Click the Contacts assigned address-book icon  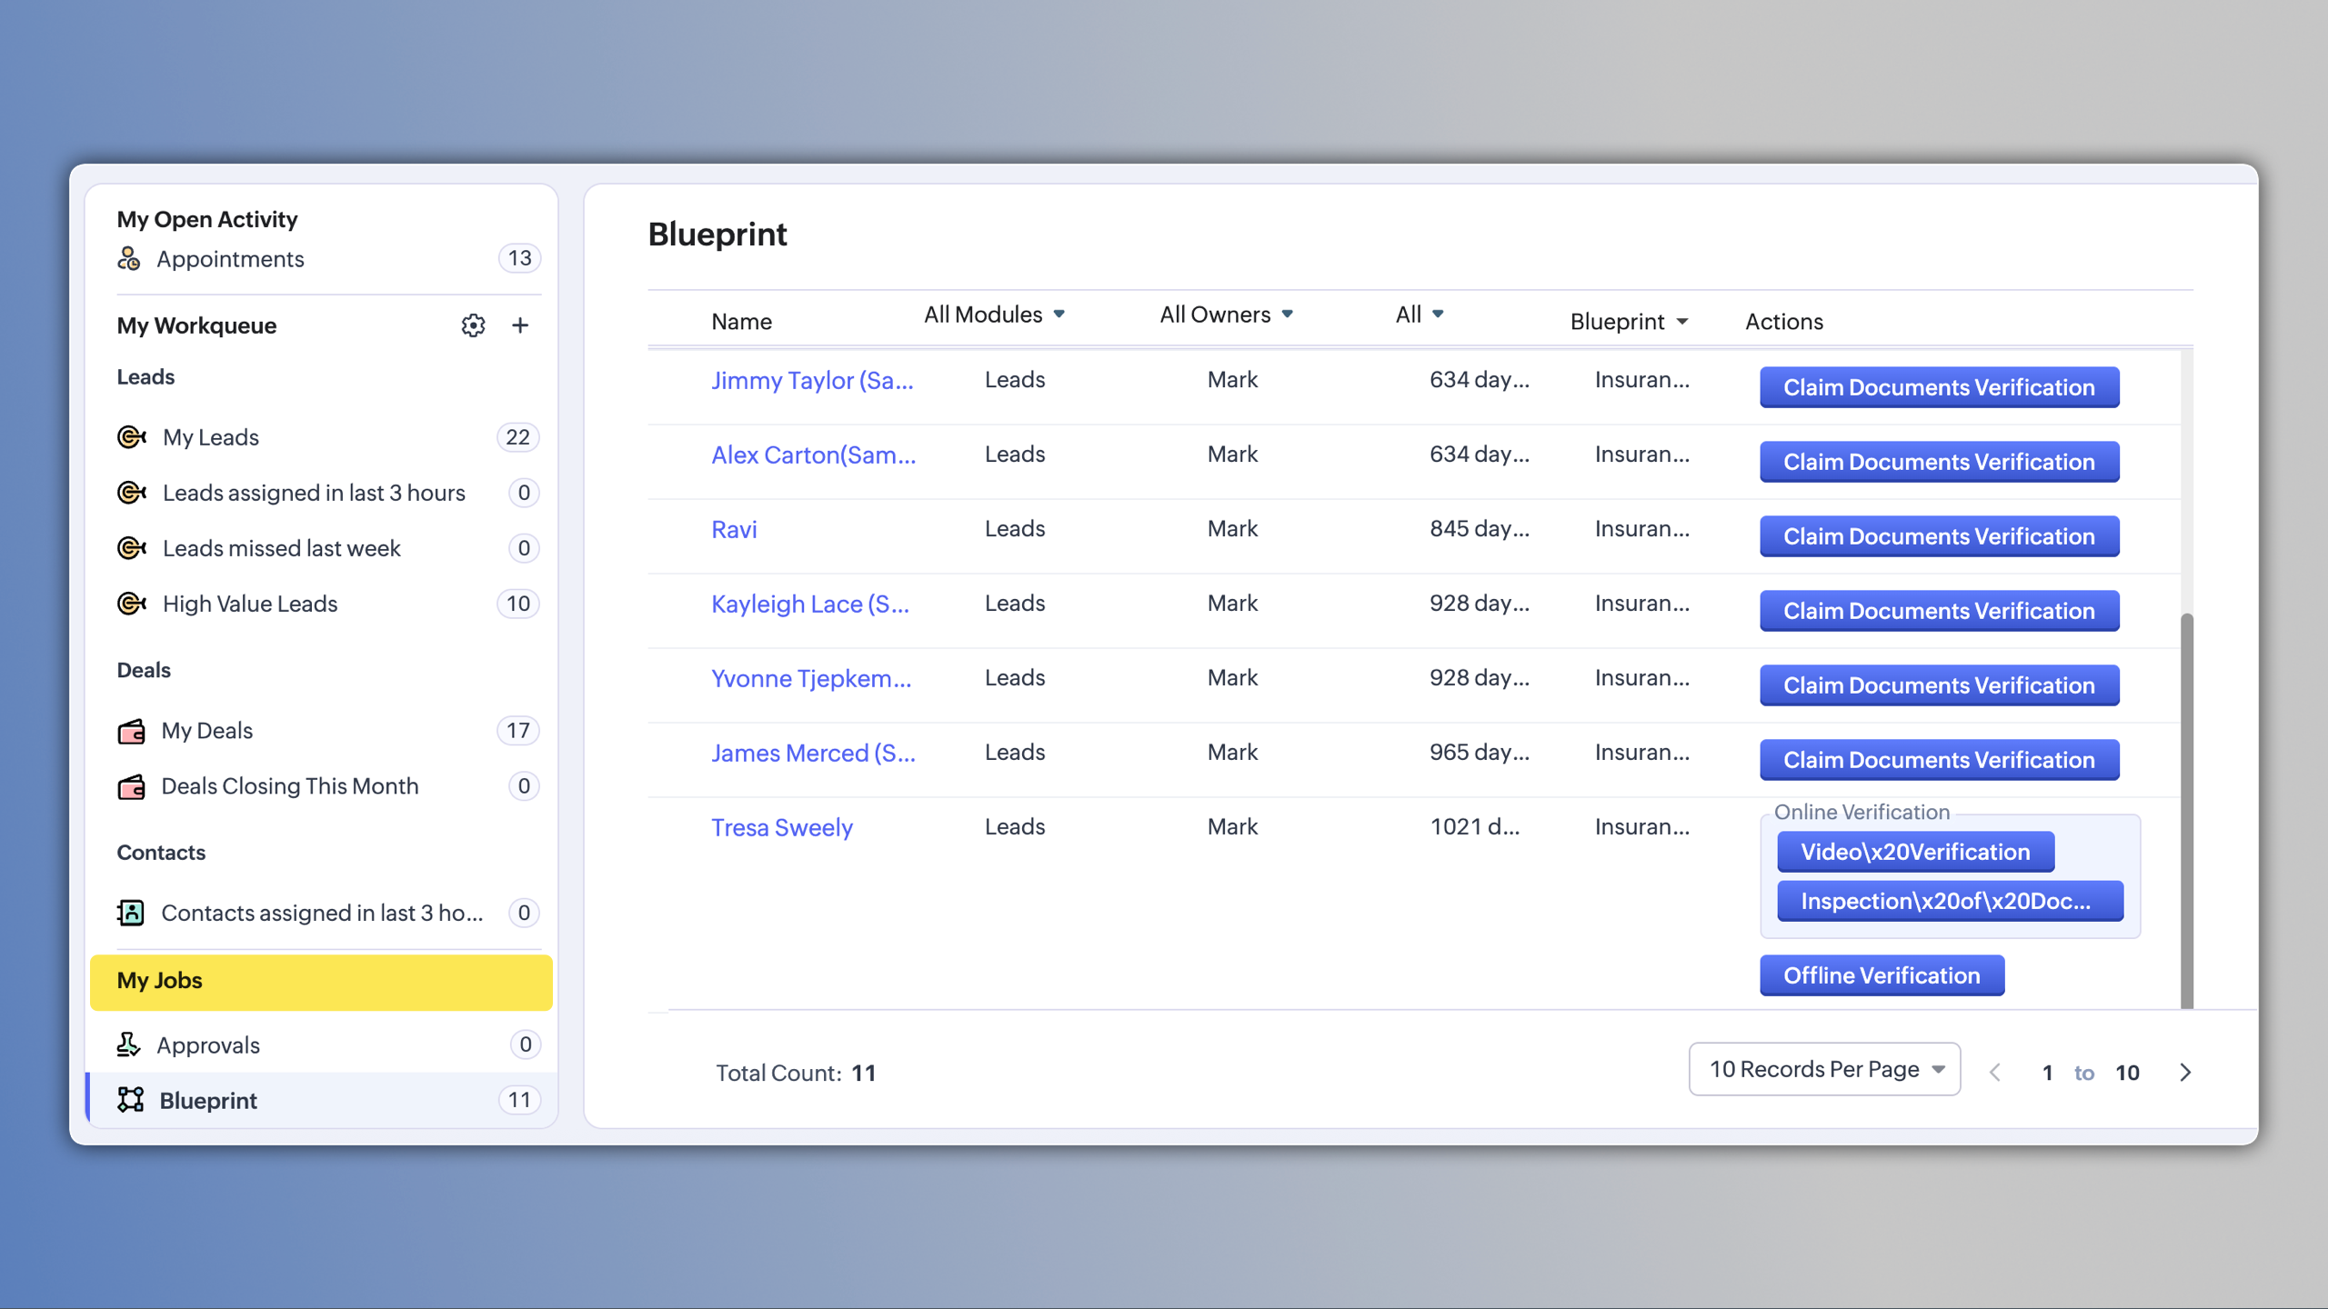tap(131, 913)
